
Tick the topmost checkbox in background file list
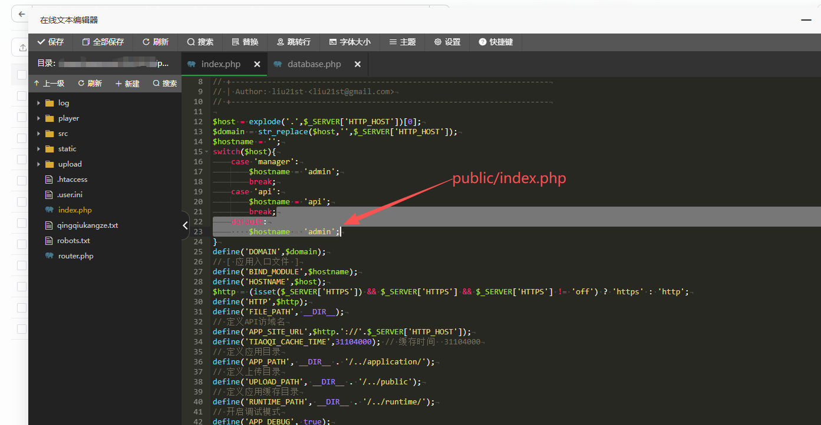[22, 75]
